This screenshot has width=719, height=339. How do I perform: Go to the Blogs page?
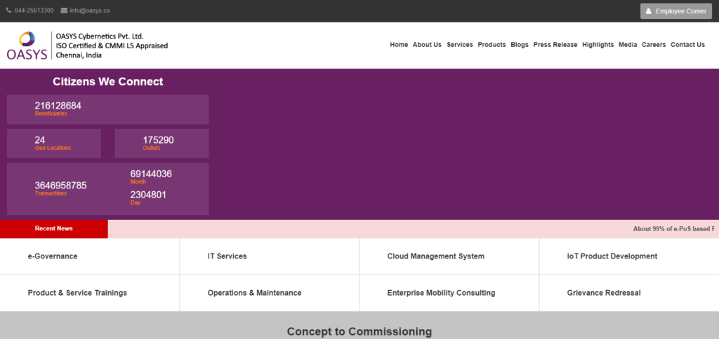[520, 45]
